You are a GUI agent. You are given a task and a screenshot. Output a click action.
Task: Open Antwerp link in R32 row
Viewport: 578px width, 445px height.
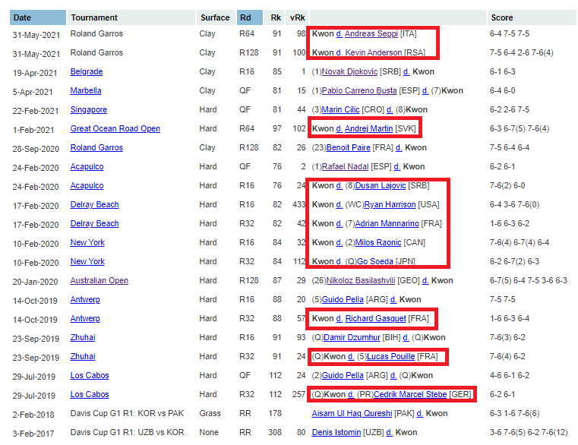click(x=85, y=318)
